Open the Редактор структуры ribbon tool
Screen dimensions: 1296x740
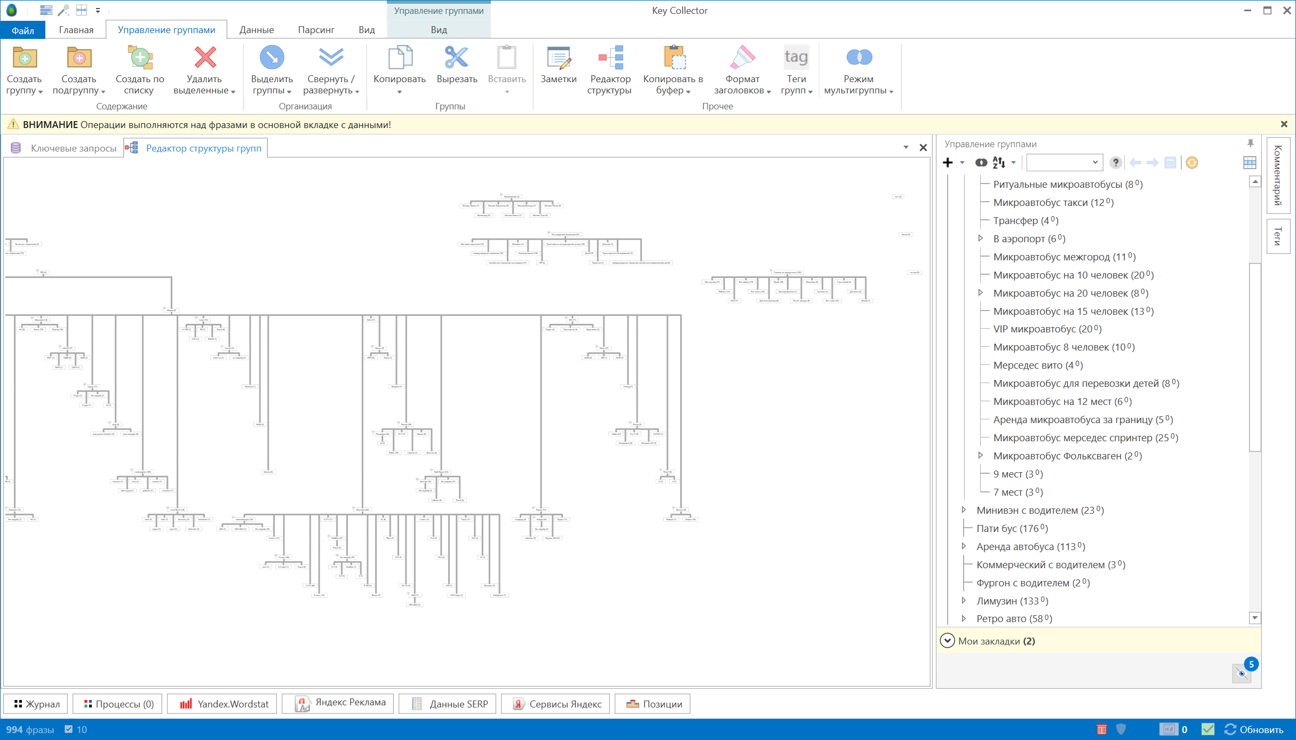[x=610, y=70]
